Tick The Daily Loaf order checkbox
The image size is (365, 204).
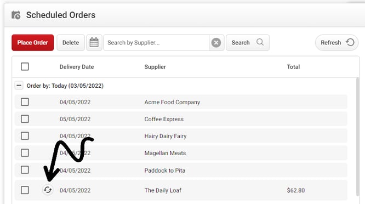pos(25,190)
